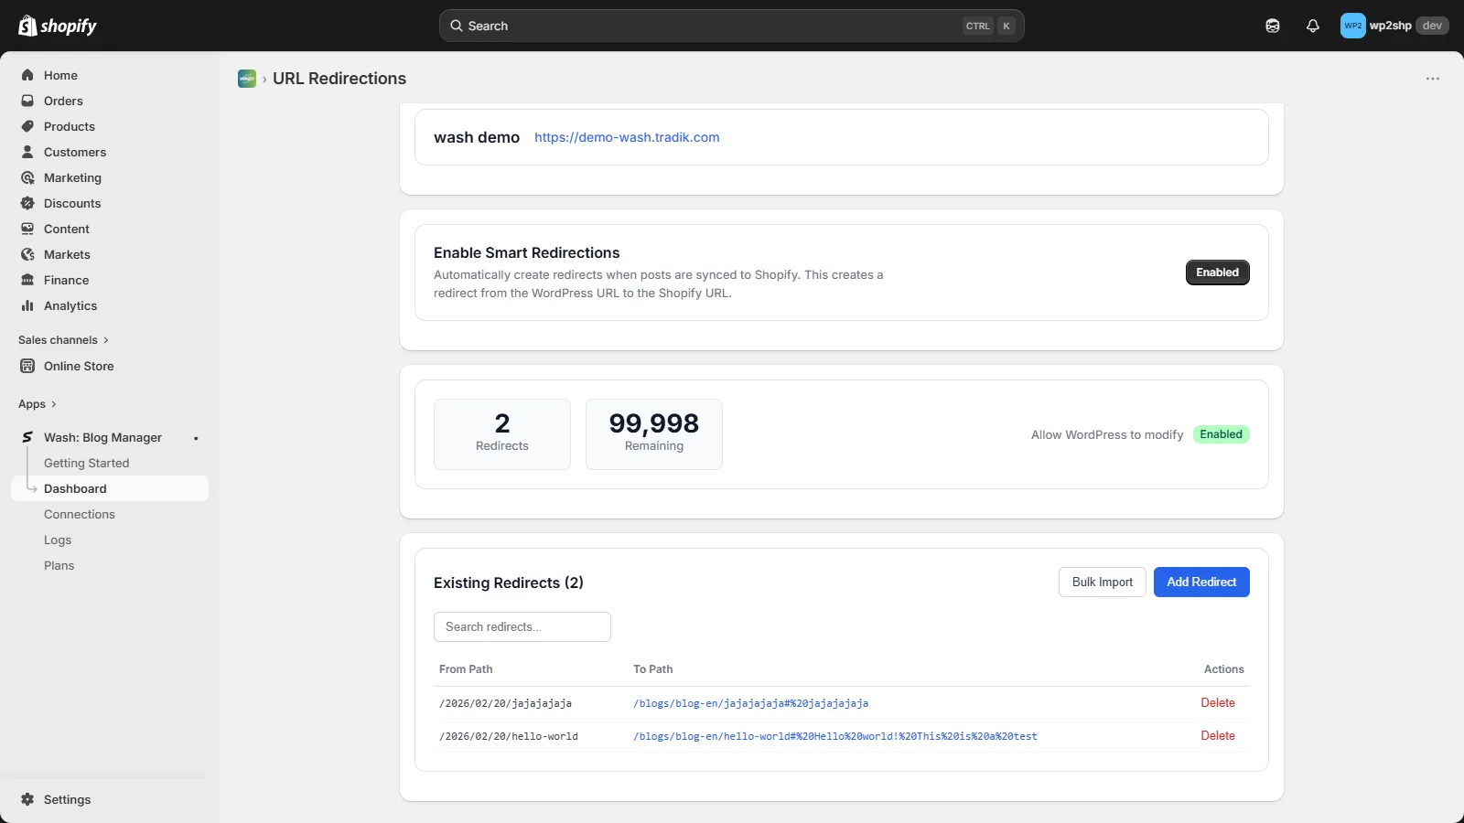Click the To Path column header
Viewport: 1464px width, 823px height.
[652, 669]
